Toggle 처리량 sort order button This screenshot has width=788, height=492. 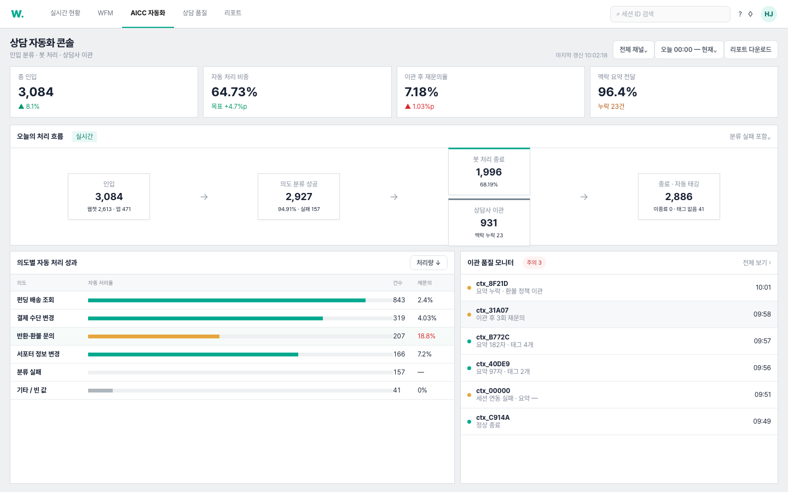coord(428,263)
